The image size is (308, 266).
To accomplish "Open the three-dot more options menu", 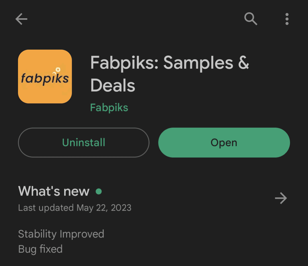I will (287, 19).
